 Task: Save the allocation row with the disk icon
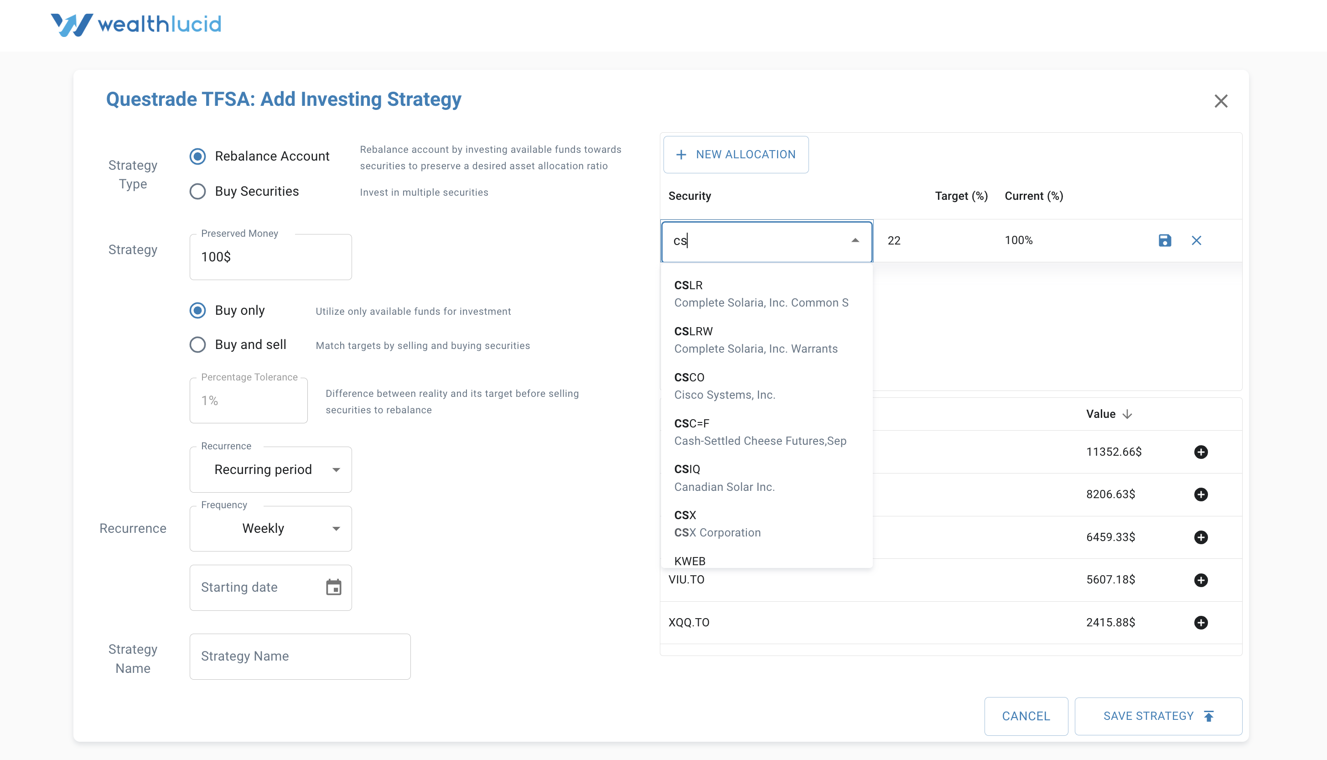1165,240
